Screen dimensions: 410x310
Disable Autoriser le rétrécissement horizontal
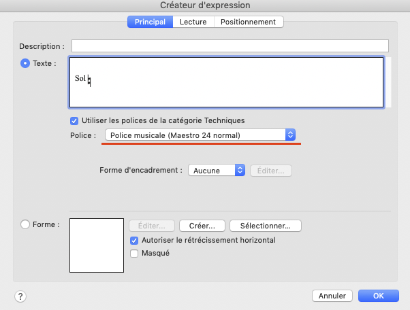[134, 240]
